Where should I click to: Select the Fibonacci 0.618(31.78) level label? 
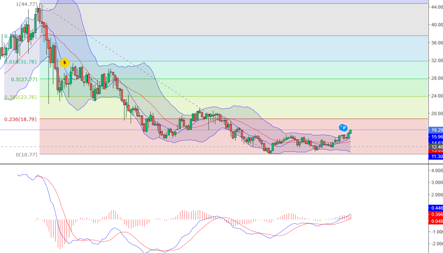click(x=20, y=61)
